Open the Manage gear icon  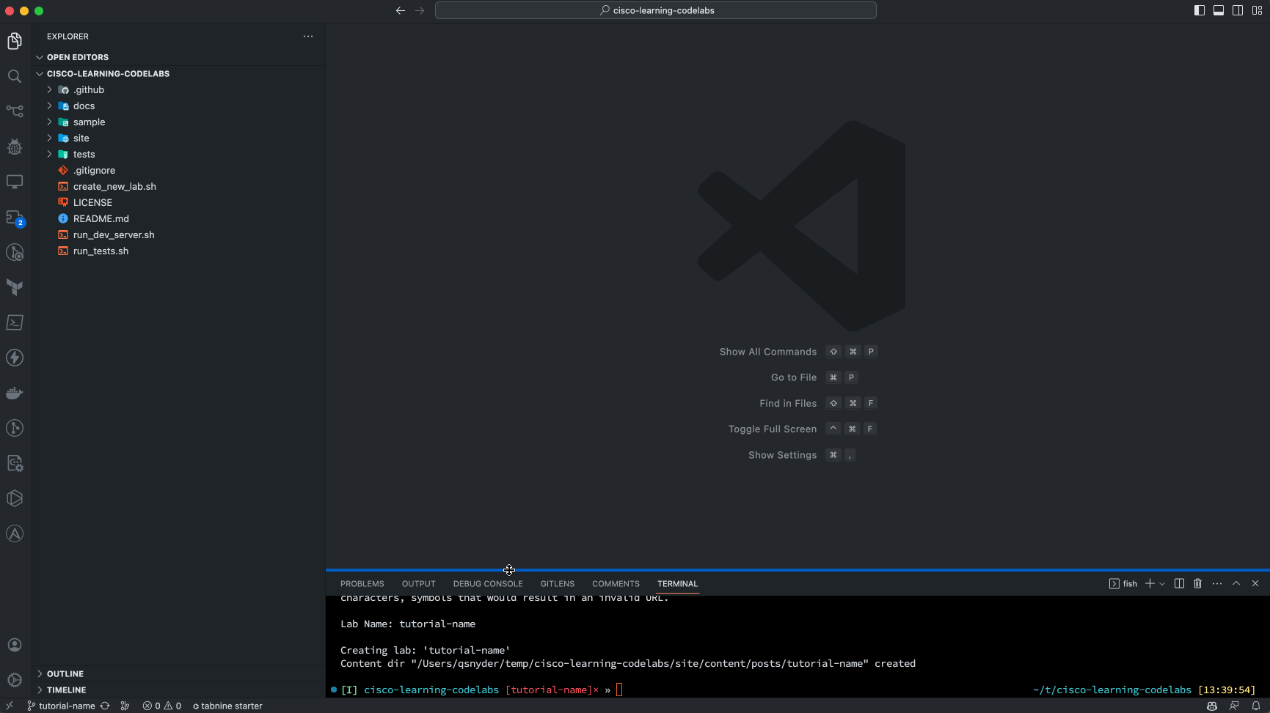15,680
